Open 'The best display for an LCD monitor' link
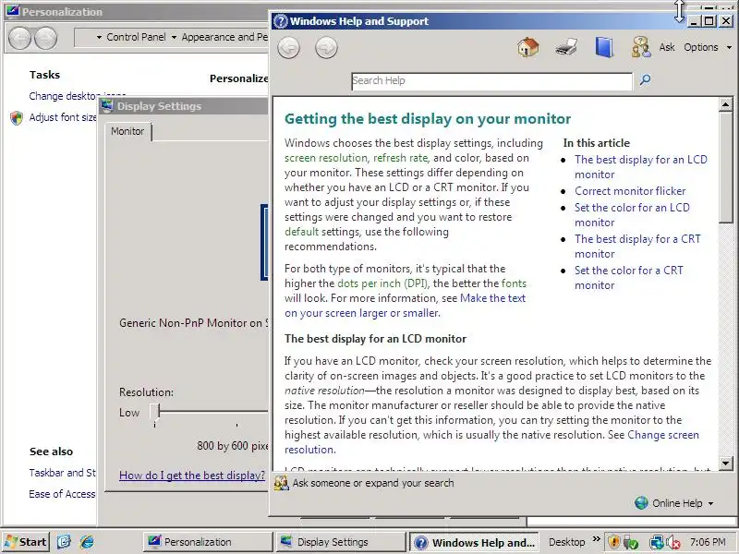 point(640,167)
